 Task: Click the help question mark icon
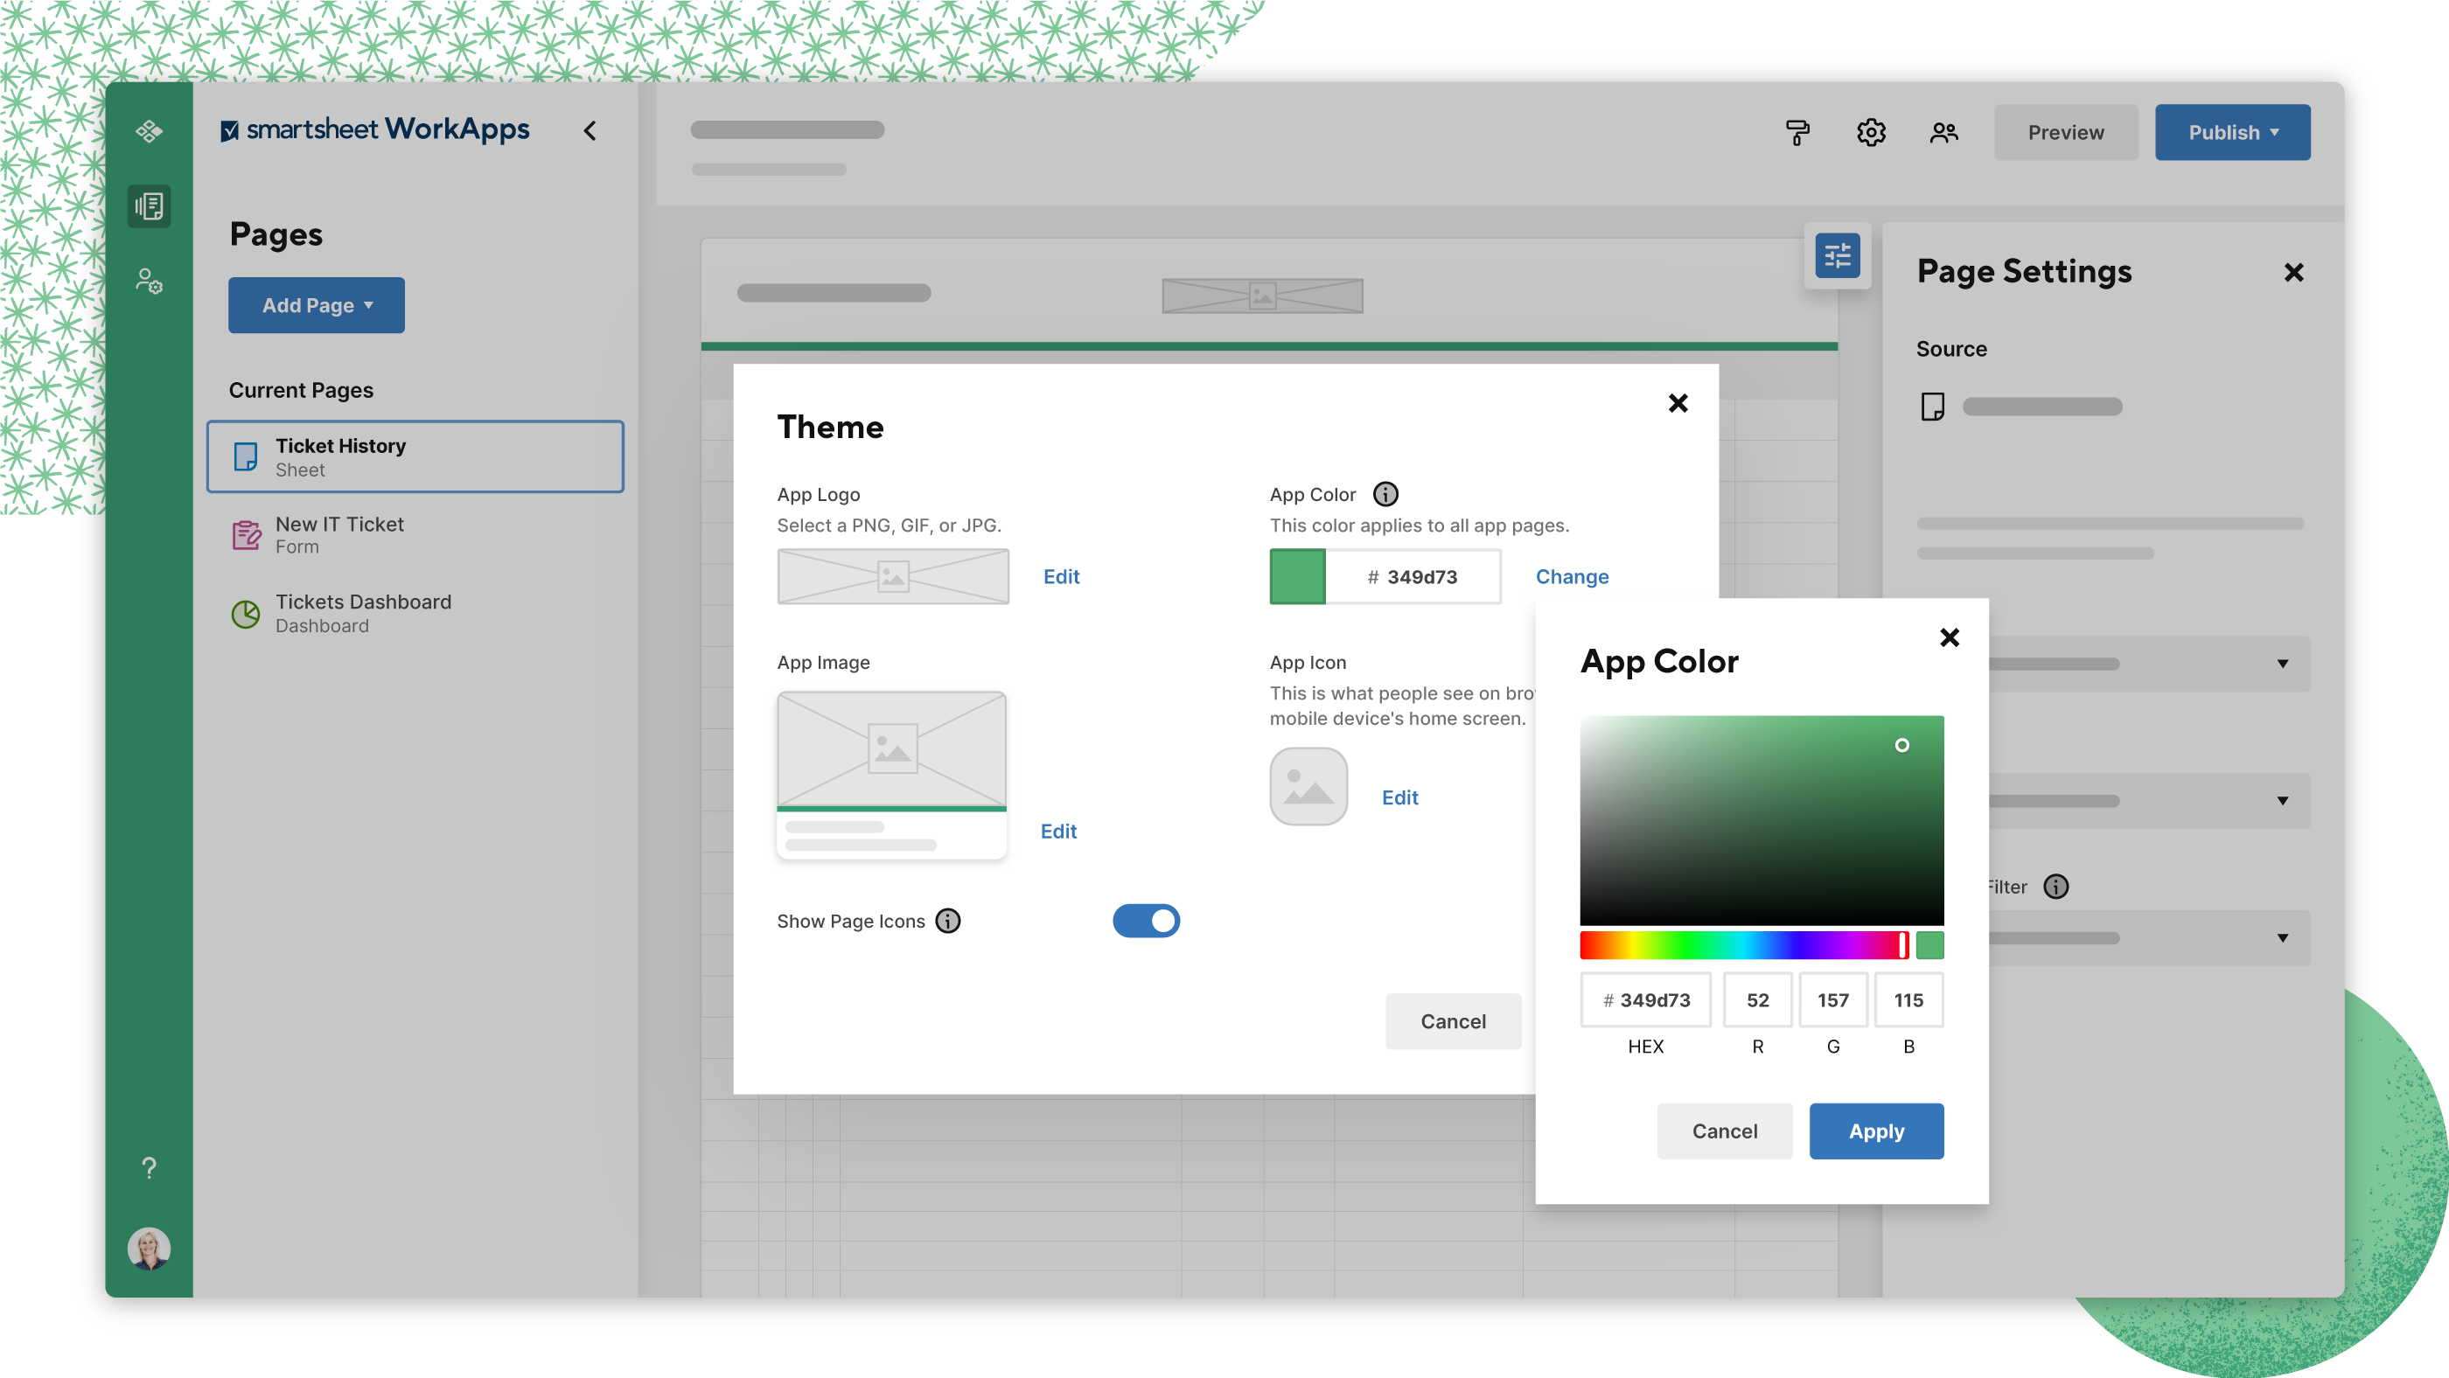(150, 1167)
